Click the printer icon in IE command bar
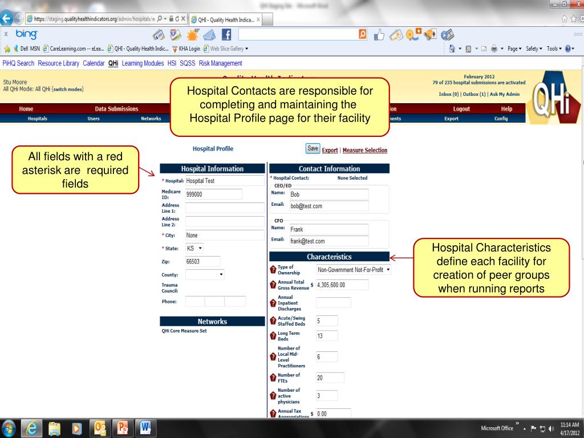The image size is (584, 438). [x=494, y=48]
